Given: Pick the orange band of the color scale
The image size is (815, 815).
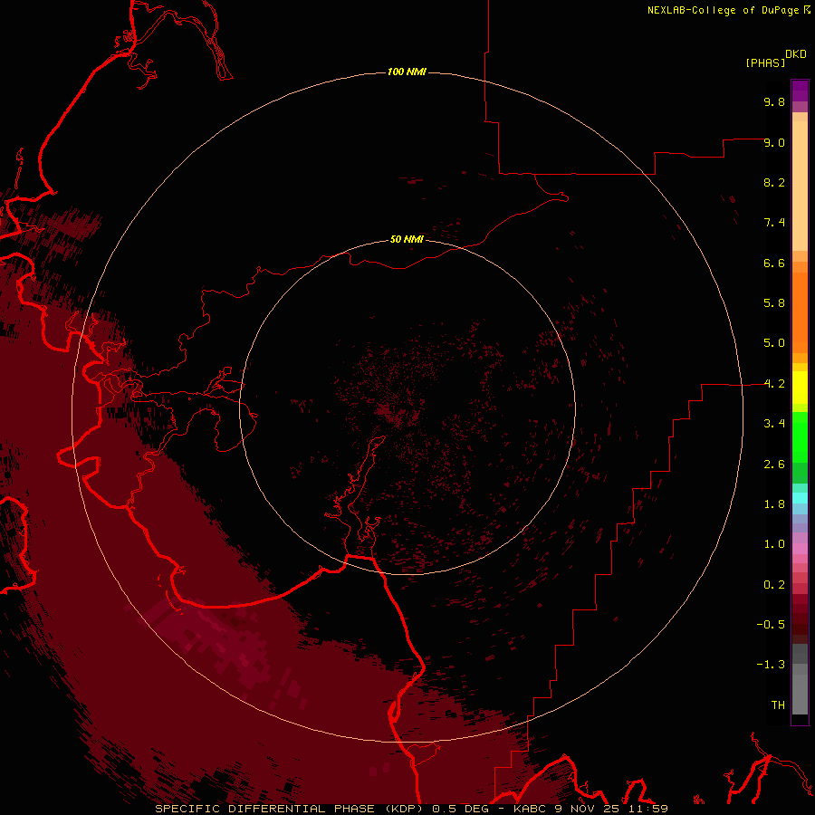Looking at the screenshot, I should (x=800, y=312).
